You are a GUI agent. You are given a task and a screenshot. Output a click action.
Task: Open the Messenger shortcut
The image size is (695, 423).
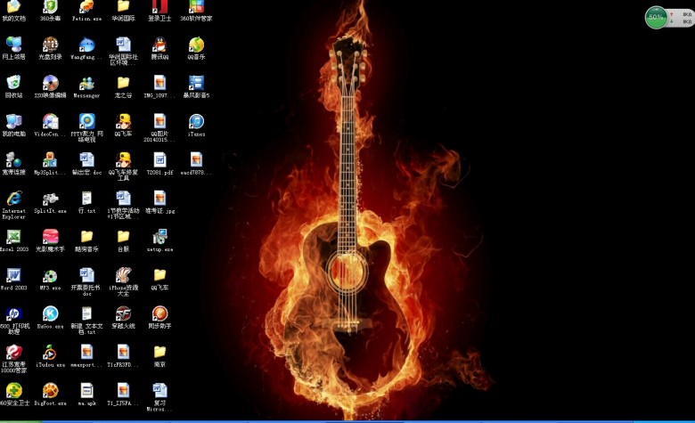(86, 84)
